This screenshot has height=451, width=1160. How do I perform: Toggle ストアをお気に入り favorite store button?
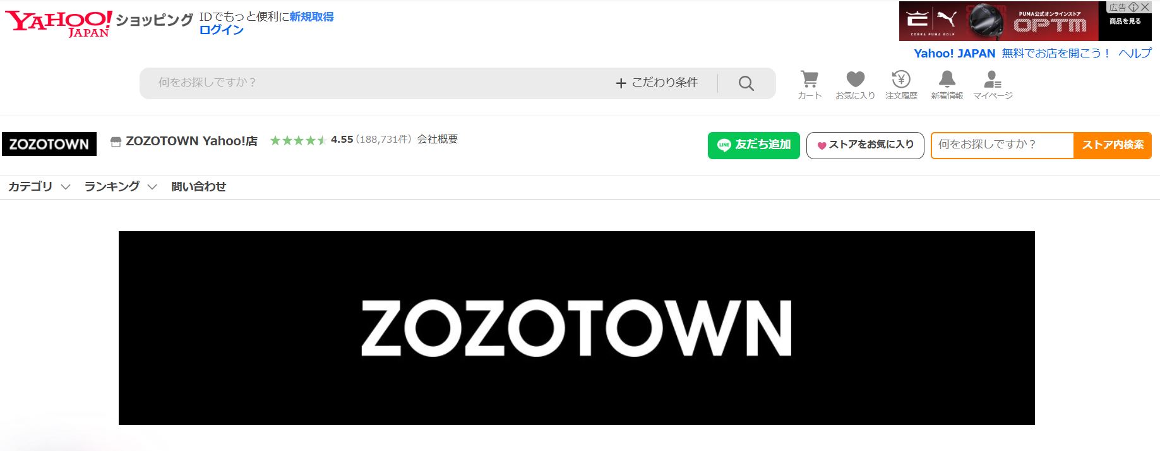pos(865,145)
